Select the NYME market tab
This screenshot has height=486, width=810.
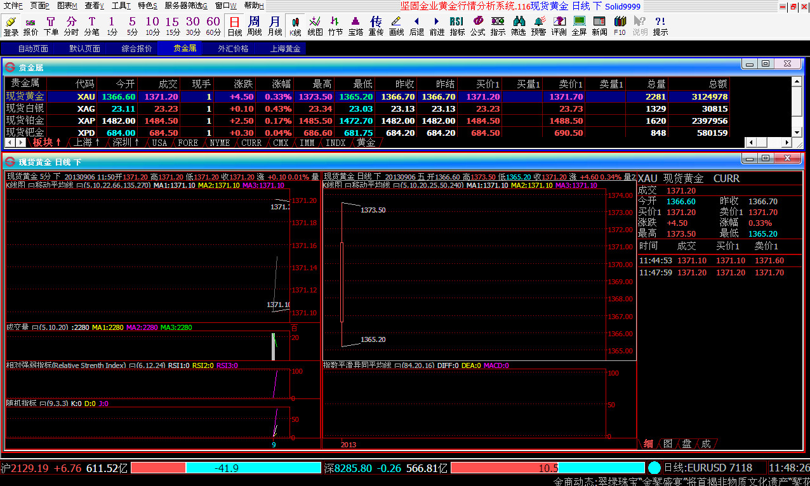(x=220, y=143)
